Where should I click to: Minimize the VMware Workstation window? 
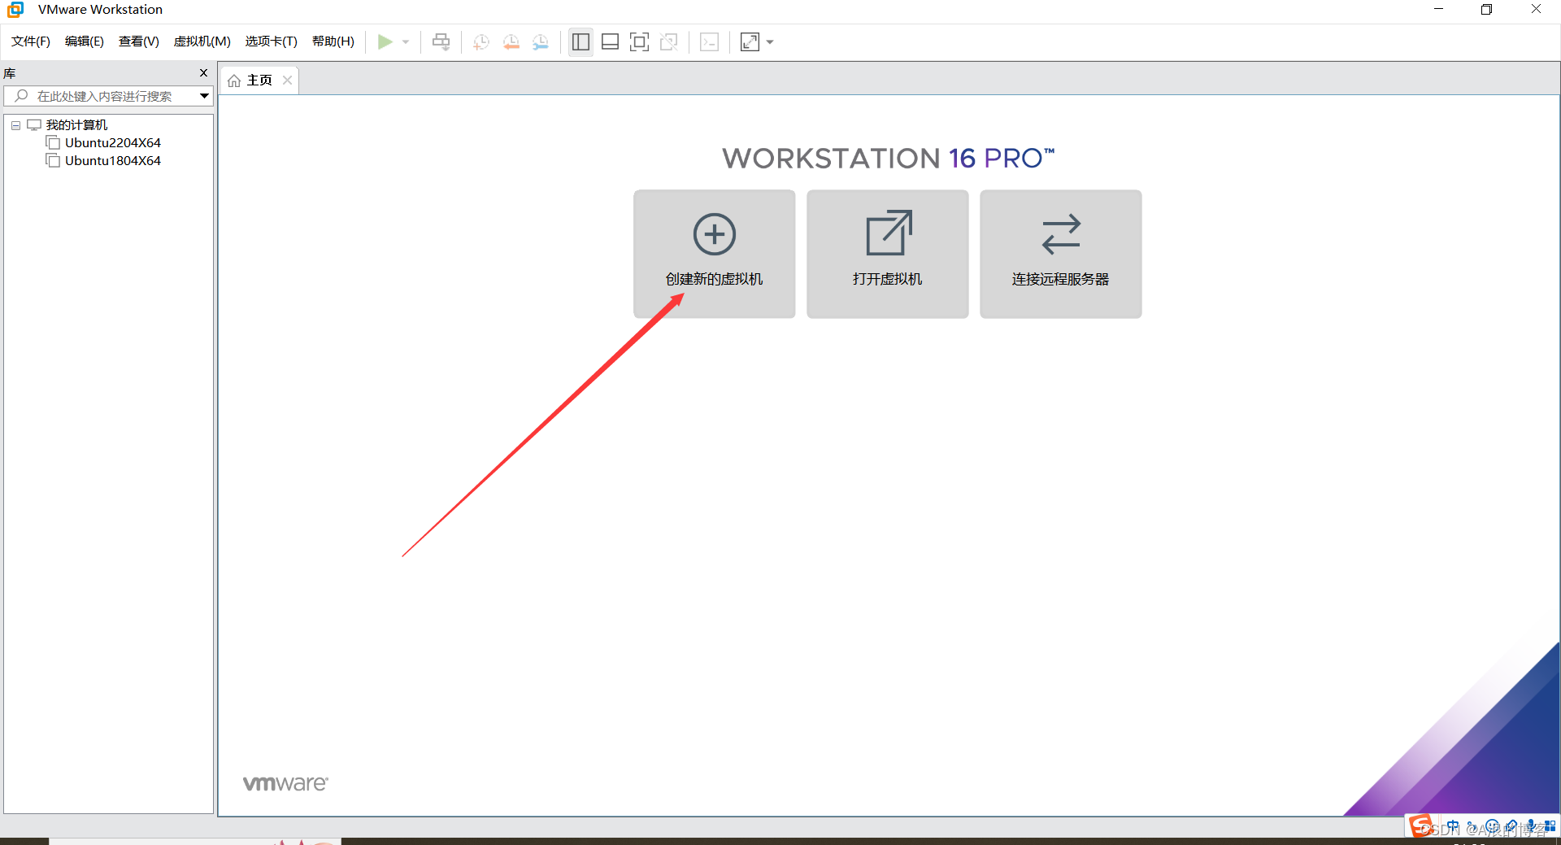point(1438,10)
